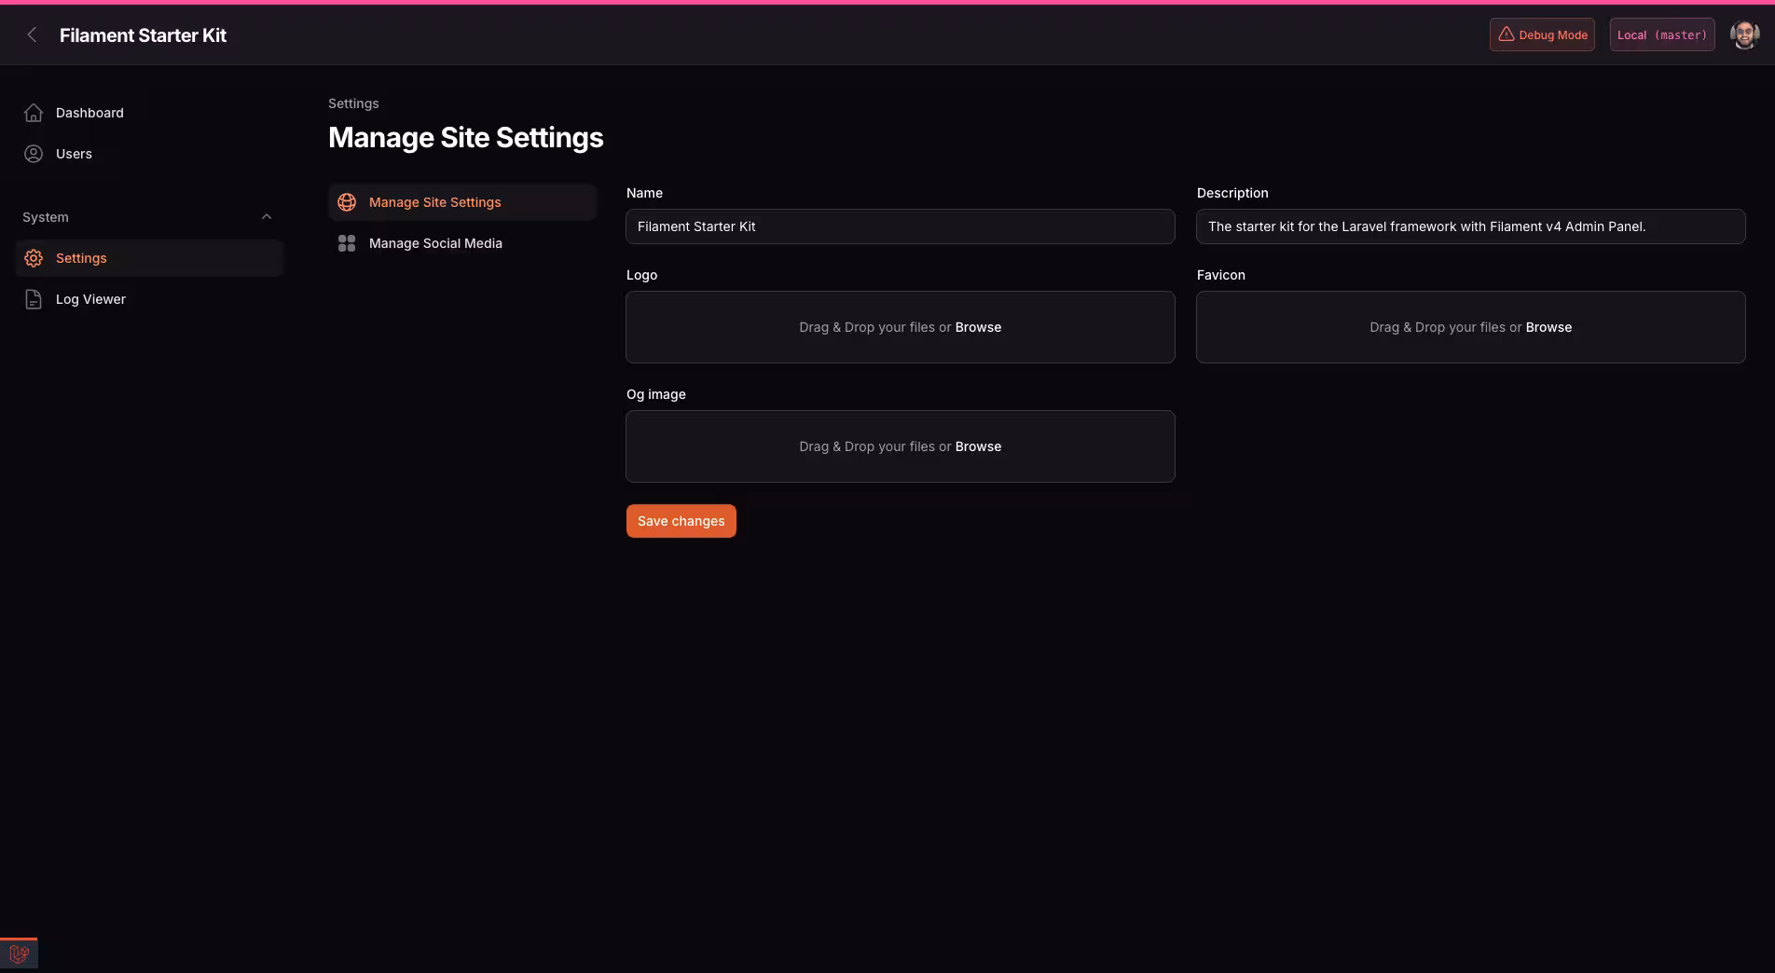Click the Description field label

(1232, 193)
